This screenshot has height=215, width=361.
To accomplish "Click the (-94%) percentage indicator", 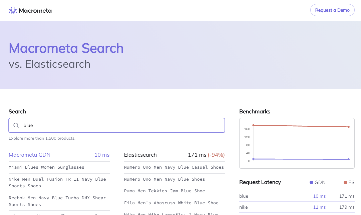I will (x=216, y=155).
